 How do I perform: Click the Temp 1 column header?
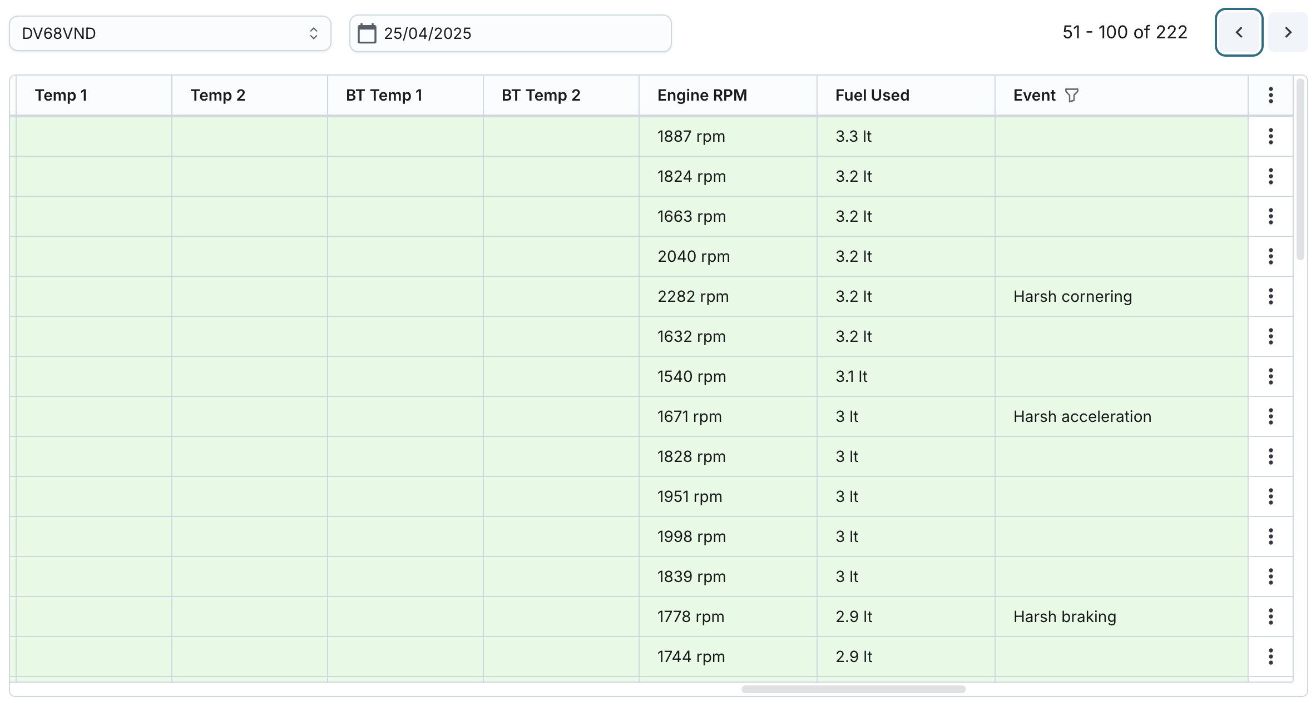point(61,96)
